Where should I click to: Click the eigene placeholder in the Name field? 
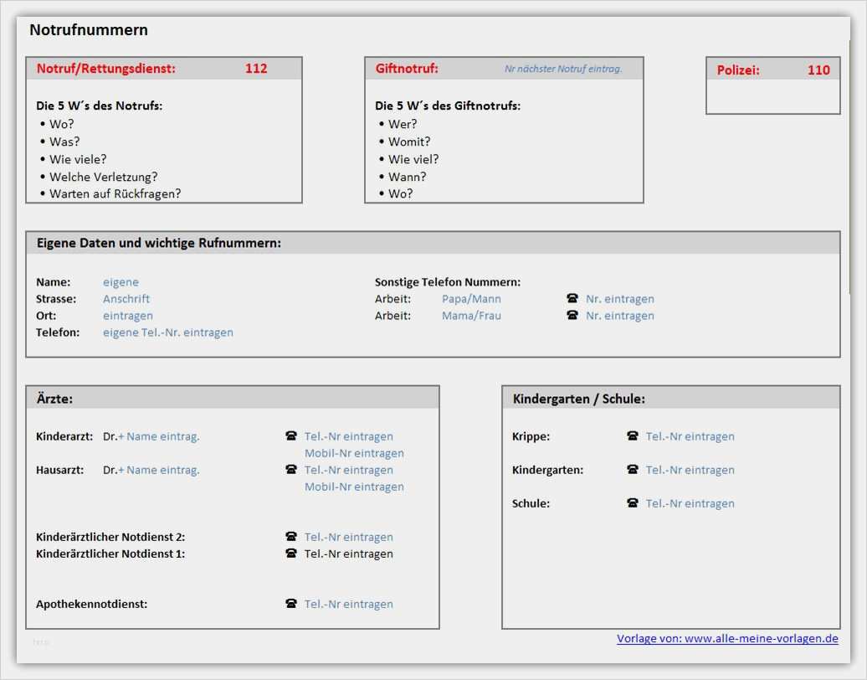121,281
